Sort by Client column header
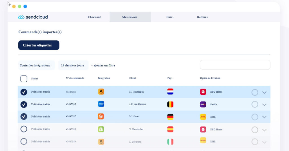This screenshot has width=289, height=151. (x=133, y=78)
